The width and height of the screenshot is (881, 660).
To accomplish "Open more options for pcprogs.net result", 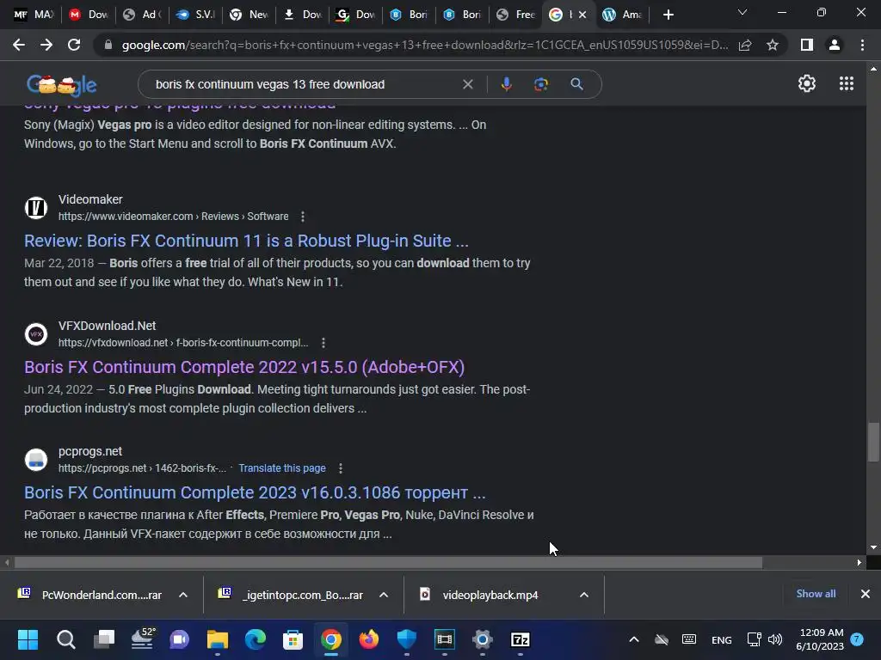I will coord(341,468).
